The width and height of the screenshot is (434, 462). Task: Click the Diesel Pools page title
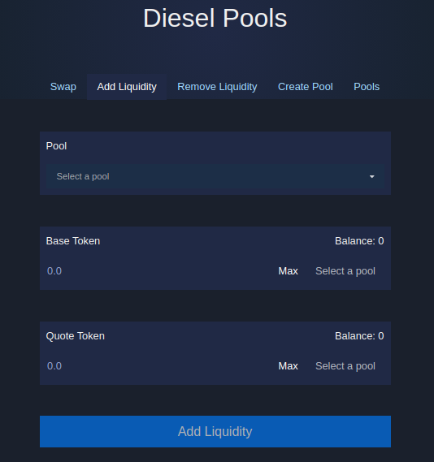pos(215,18)
